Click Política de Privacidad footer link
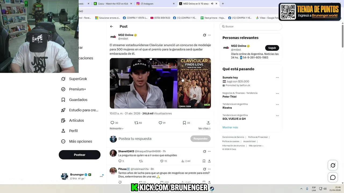Image resolution: width=344 pixels, height=193 pixels. coord(258,137)
